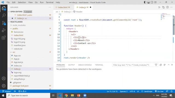
Task: Click the feedback icon in status bar
Action: [x=167, y=91]
